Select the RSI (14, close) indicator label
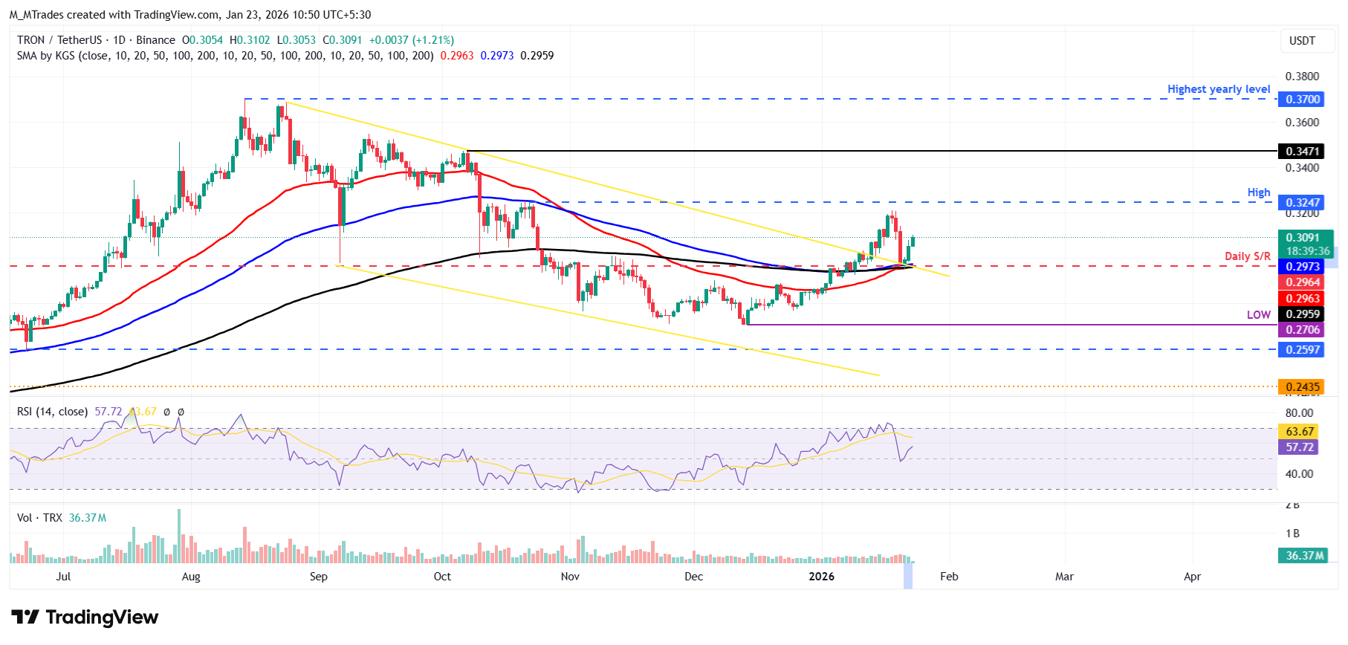Viewport: 1348px width, 645px height. click(x=52, y=412)
